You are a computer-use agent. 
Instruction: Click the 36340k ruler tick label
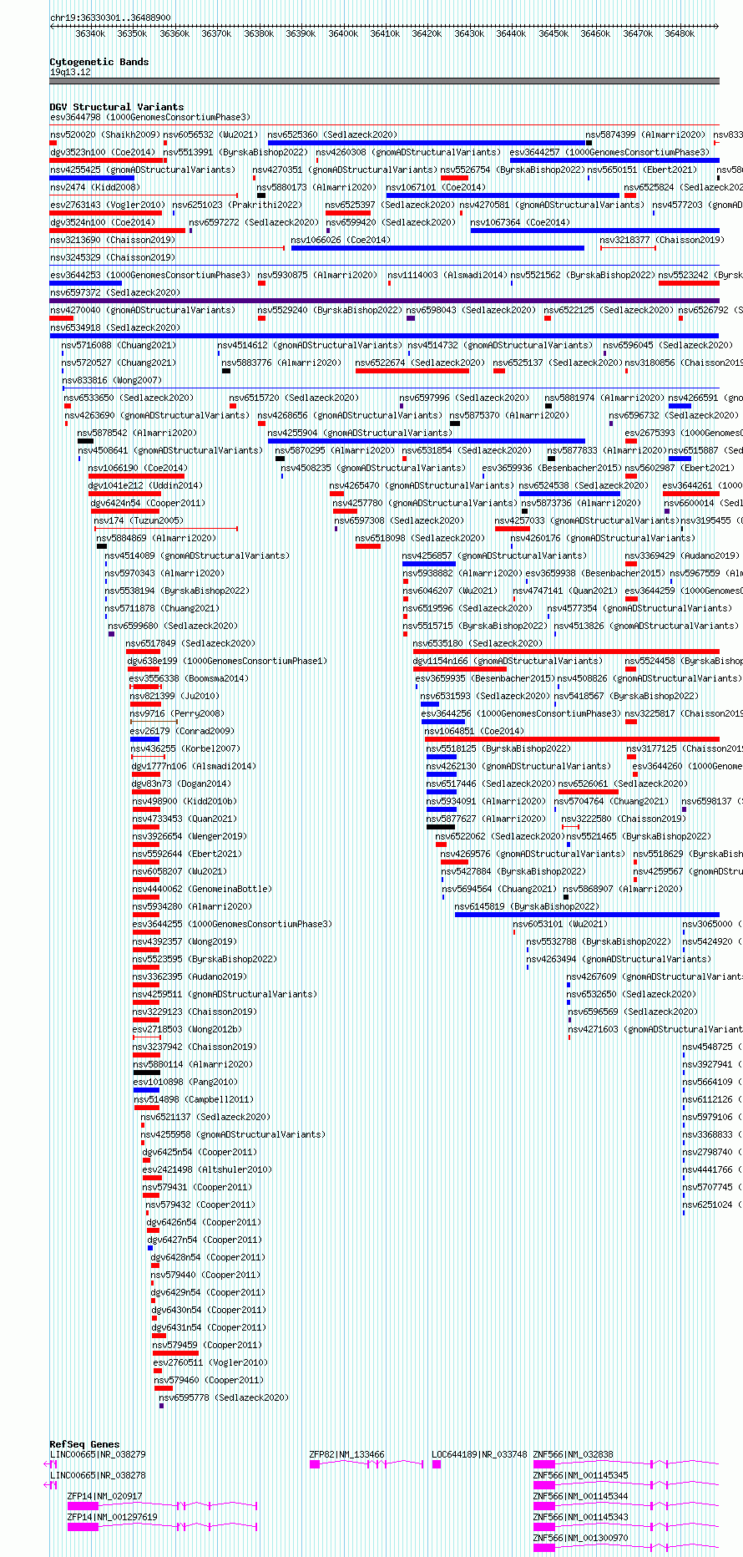(x=90, y=33)
